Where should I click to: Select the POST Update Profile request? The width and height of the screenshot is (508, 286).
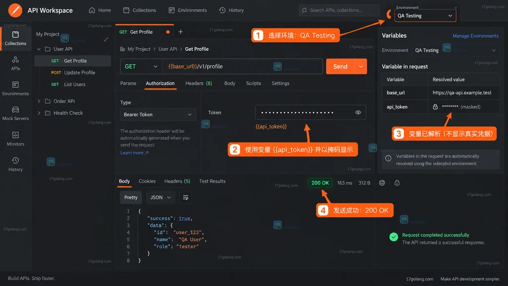73,72
